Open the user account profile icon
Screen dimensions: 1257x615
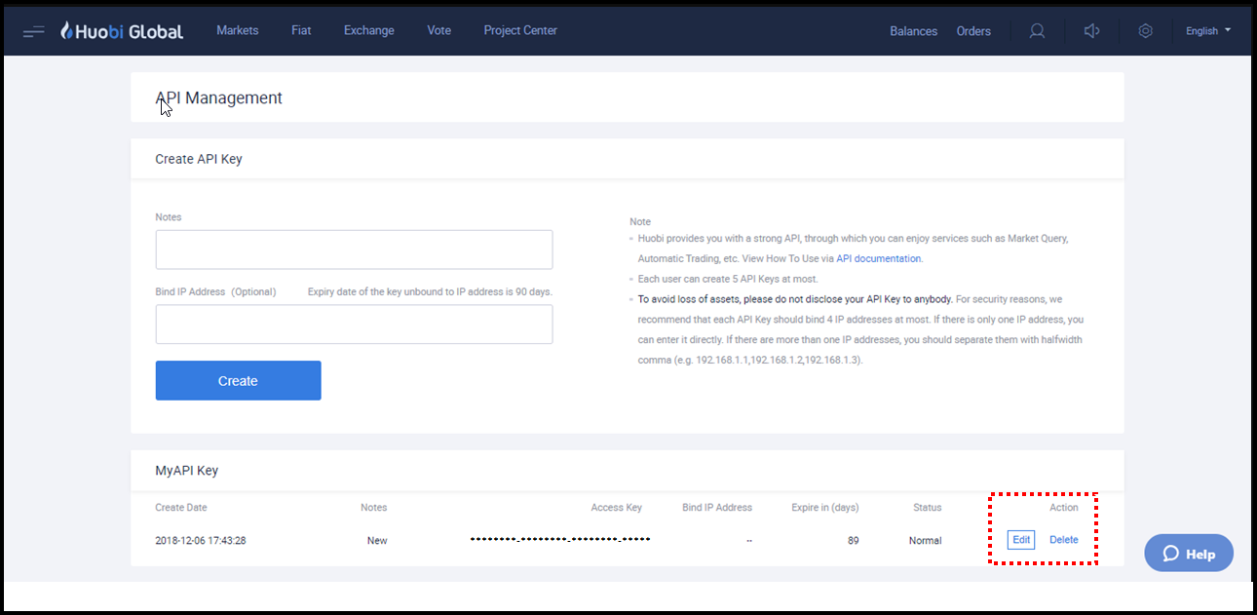(x=1037, y=31)
